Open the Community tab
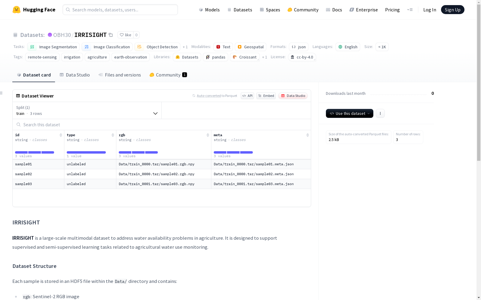The width and height of the screenshot is (481, 300). click(168, 75)
